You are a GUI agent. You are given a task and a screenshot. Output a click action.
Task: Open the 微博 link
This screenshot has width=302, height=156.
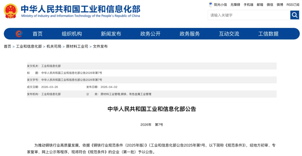point(280,5)
